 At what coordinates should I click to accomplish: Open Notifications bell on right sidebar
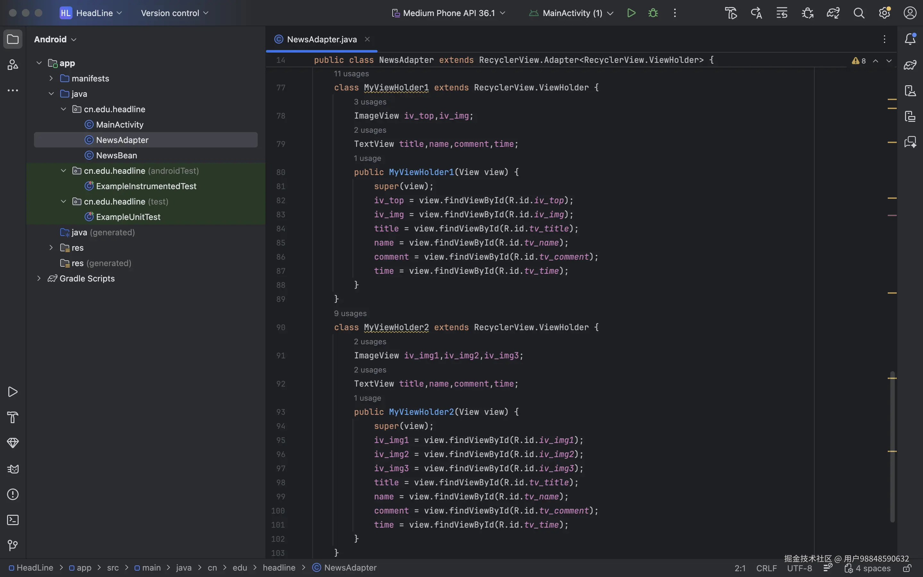coord(910,39)
